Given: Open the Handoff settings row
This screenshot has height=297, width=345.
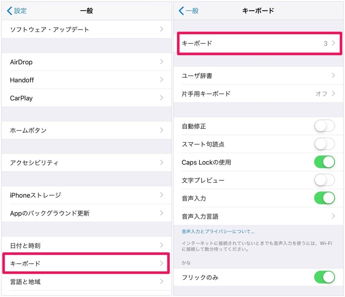Looking at the screenshot, I should pyautogui.click(x=87, y=80).
